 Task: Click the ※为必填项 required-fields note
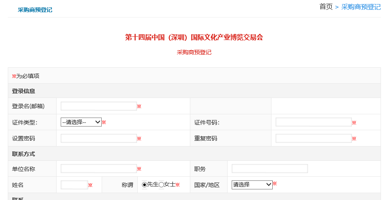coord(25,76)
